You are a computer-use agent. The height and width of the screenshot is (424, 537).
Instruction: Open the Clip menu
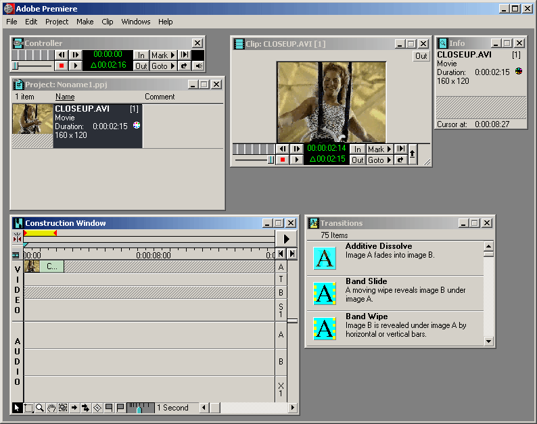coord(108,22)
